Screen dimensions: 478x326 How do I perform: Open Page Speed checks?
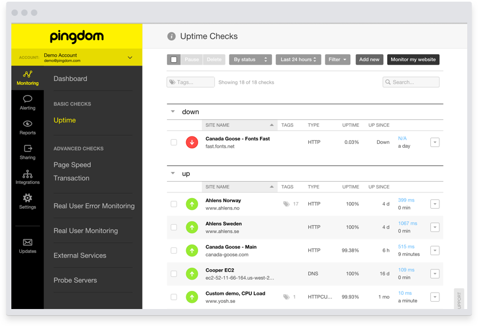(72, 165)
